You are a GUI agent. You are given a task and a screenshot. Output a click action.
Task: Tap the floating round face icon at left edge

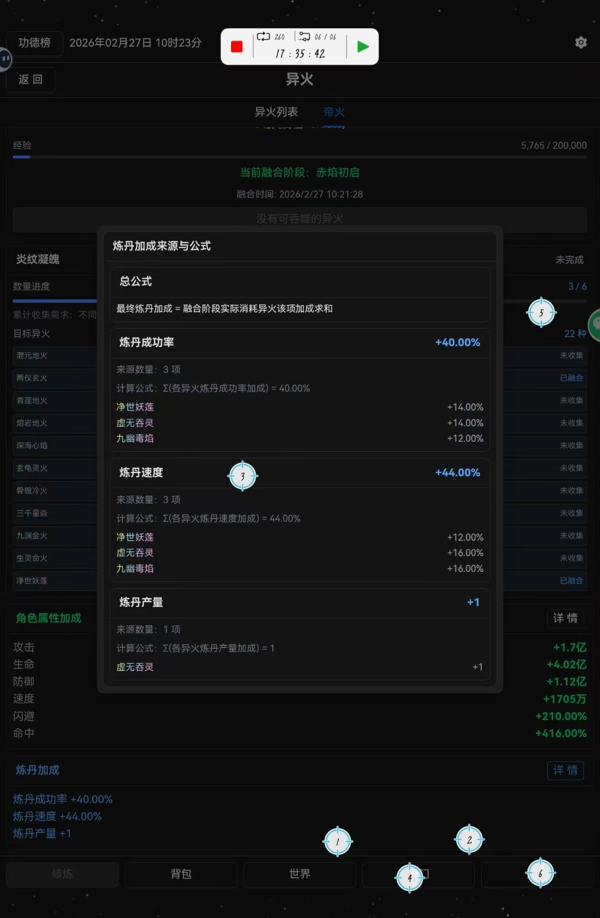click(x=4, y=58)
